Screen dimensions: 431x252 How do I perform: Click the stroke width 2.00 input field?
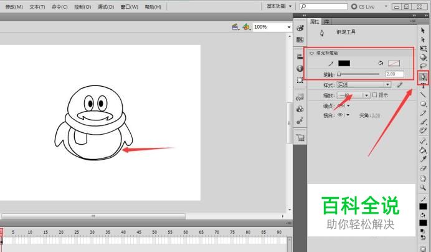tap(394, 74)
